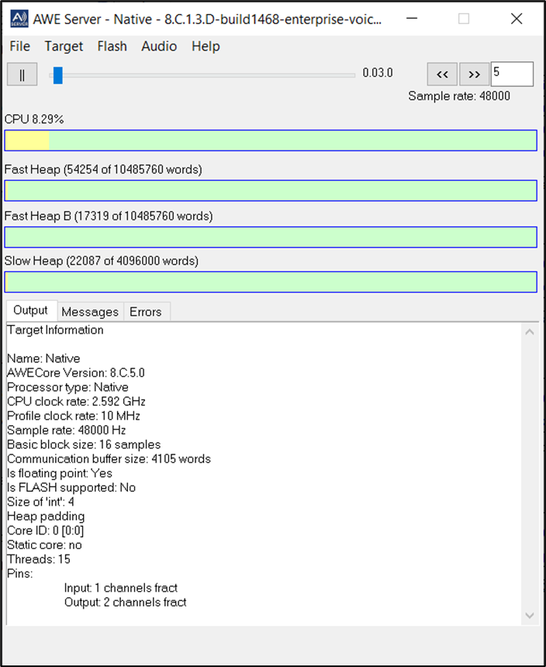The image size is (546, 667).
Task: Click the scroll up arrow in output pane
Action: pyautogui.click(x=530, y=332)
